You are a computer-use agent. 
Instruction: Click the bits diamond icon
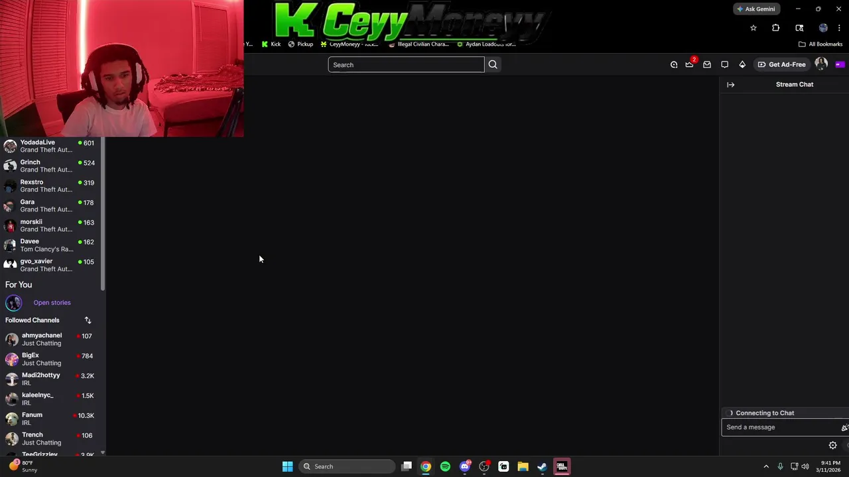click(742, 64)
